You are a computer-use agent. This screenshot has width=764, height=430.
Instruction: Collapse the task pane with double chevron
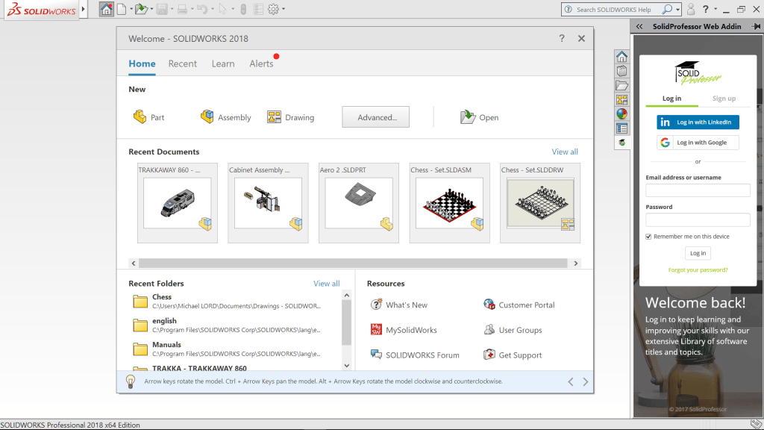(639, 26)
